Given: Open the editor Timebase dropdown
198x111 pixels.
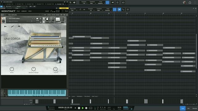Looking at the screenshot, I should pos(99,10).
